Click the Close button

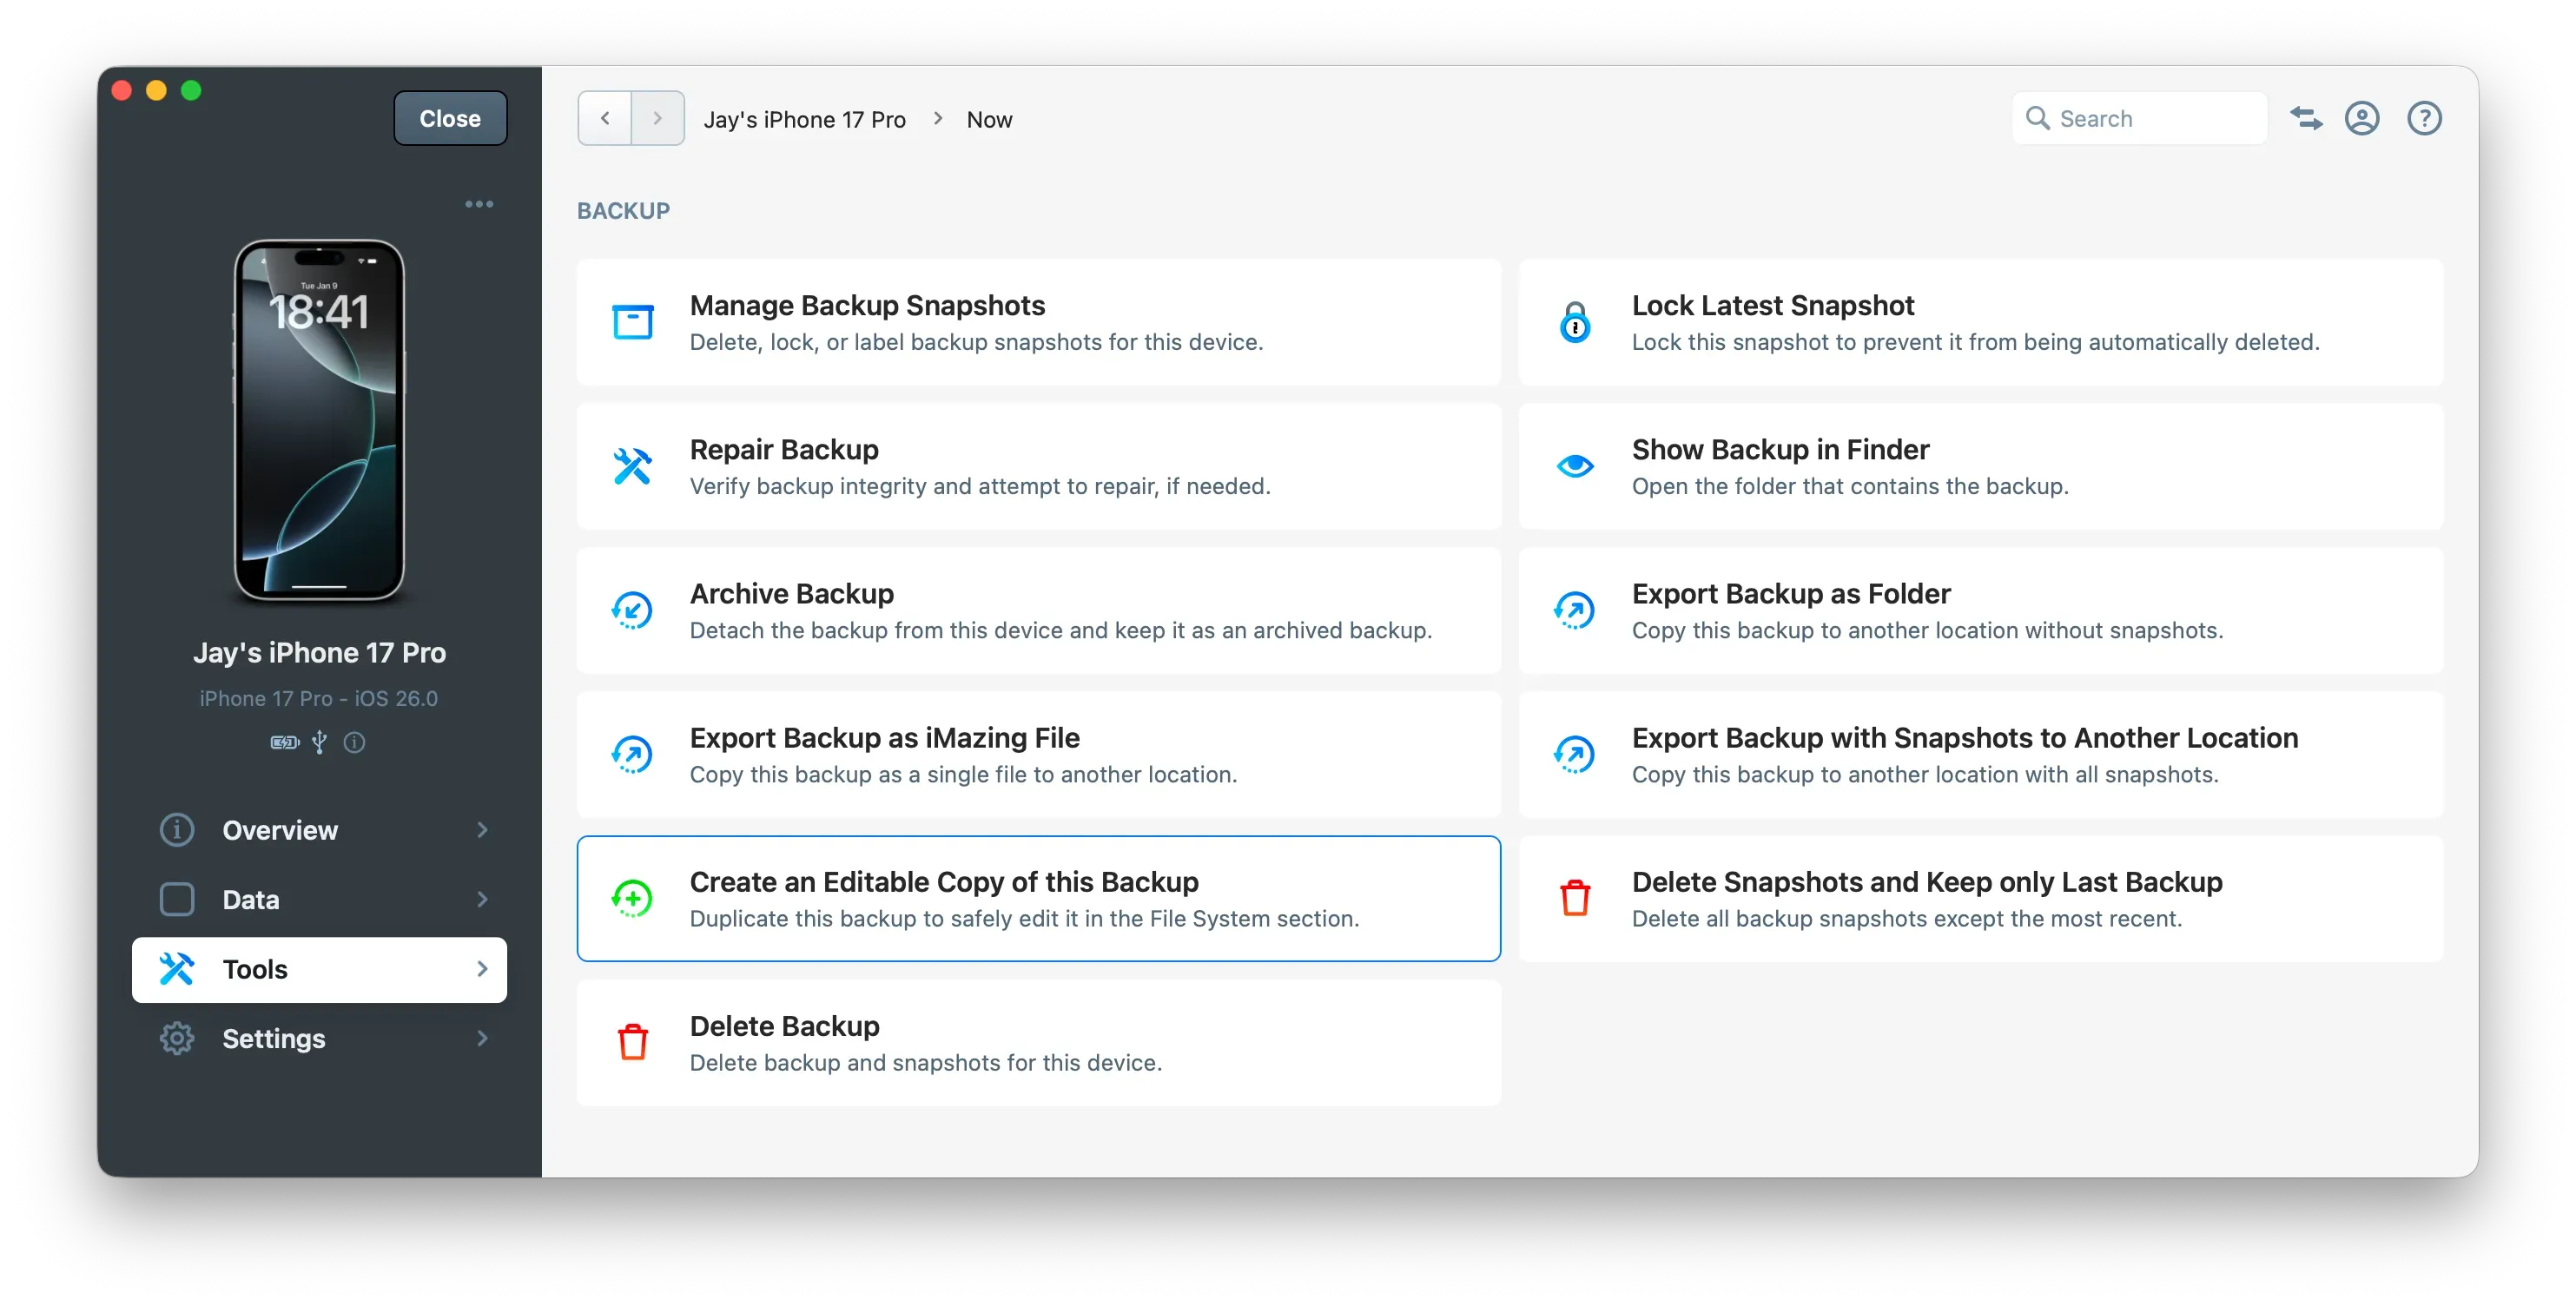449,117
